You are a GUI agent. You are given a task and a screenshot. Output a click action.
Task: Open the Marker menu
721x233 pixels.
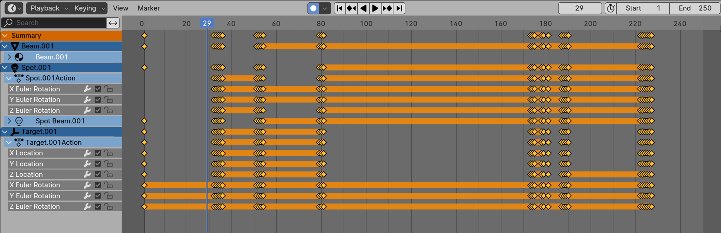[x=149, y=8]
